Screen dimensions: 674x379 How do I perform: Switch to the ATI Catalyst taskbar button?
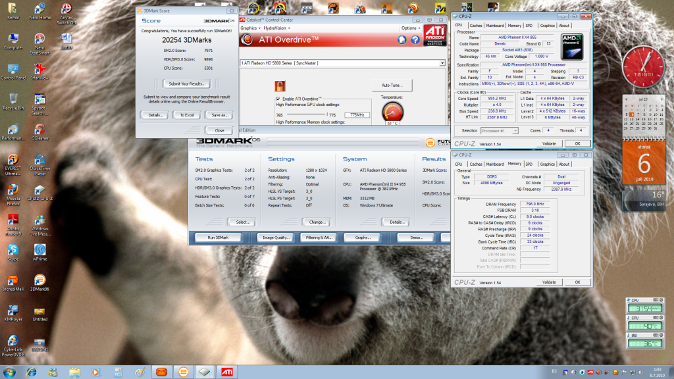pyautogui.click(x=227, y=372)
